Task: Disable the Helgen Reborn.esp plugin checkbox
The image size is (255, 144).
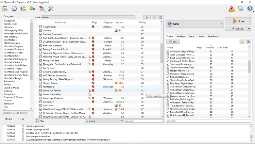Action: click(x=168, y=70)
